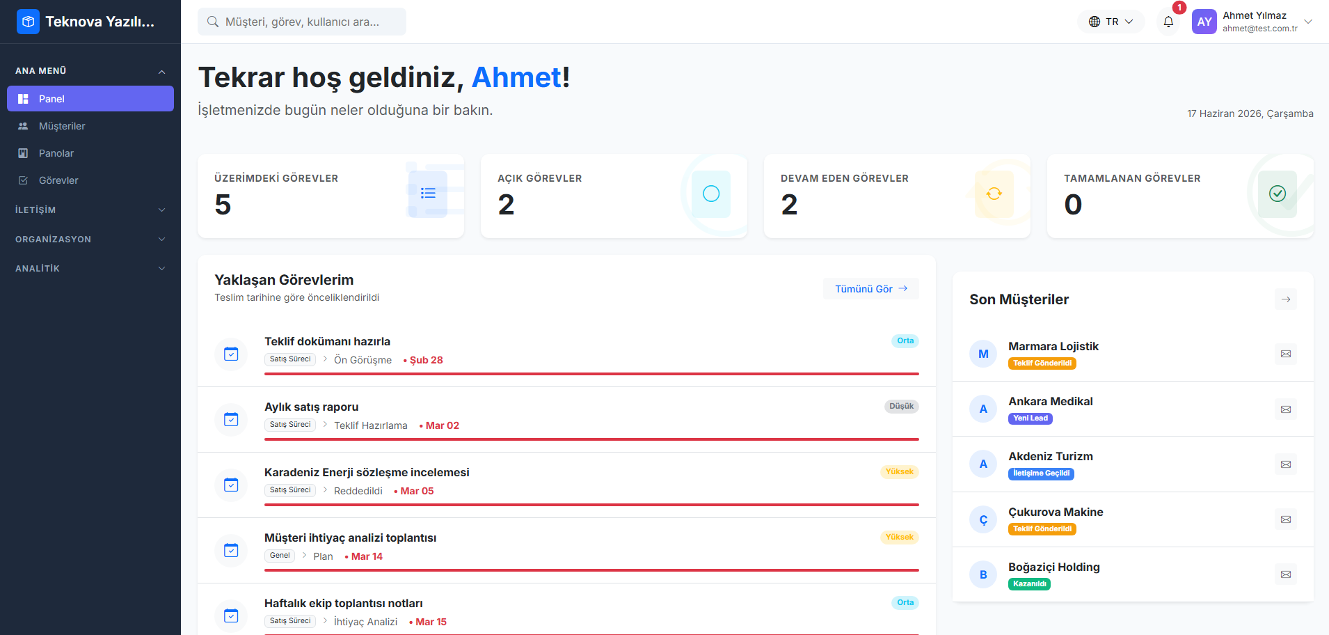This screenshot has width=1329, height=635.
Task: Click the Devam Eden Görevler refresh icon
Action: [994, 194]
